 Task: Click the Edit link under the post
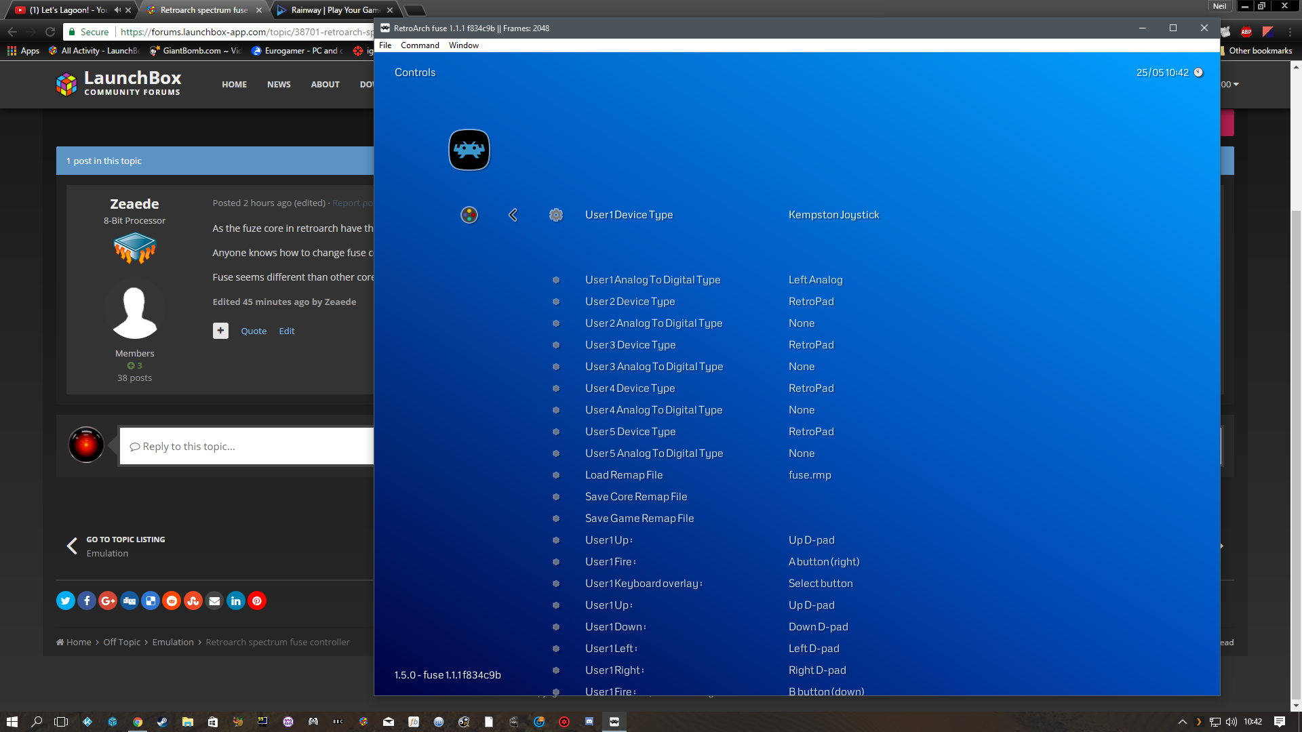click(287, 331)
